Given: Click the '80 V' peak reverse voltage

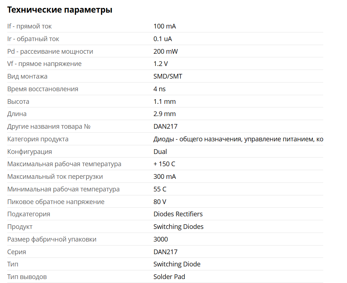Looking at the screenshot, I should click(x=160, y=202).
